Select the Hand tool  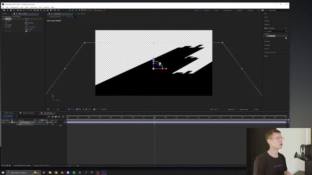pos(11,10)
